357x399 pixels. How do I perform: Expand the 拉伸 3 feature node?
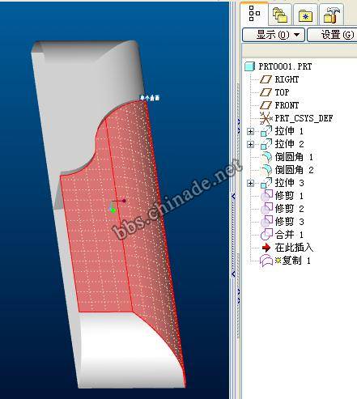(250, 183)
